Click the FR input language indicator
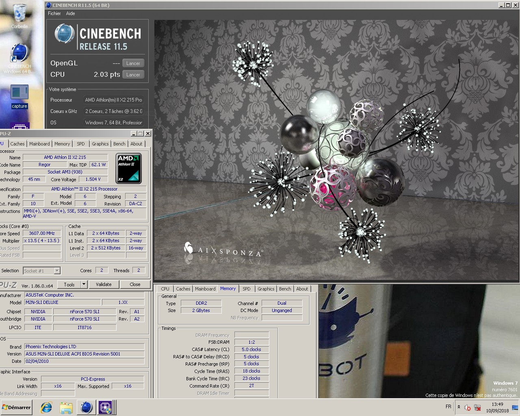Viewport: 520px width, 416px height. pos(448,407)
